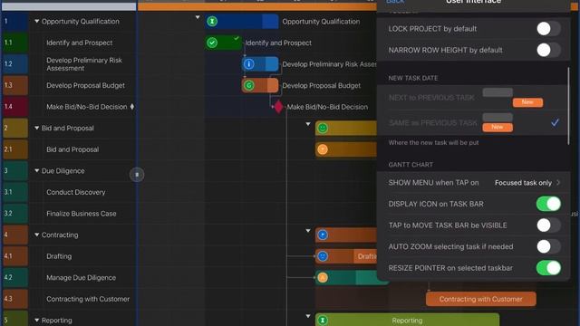The width and height of the screenshot is (580, 326).
Task: Click Gantt collapse arrow beside Opportunity Qualification bar
Action: click(x=198, y=17)
